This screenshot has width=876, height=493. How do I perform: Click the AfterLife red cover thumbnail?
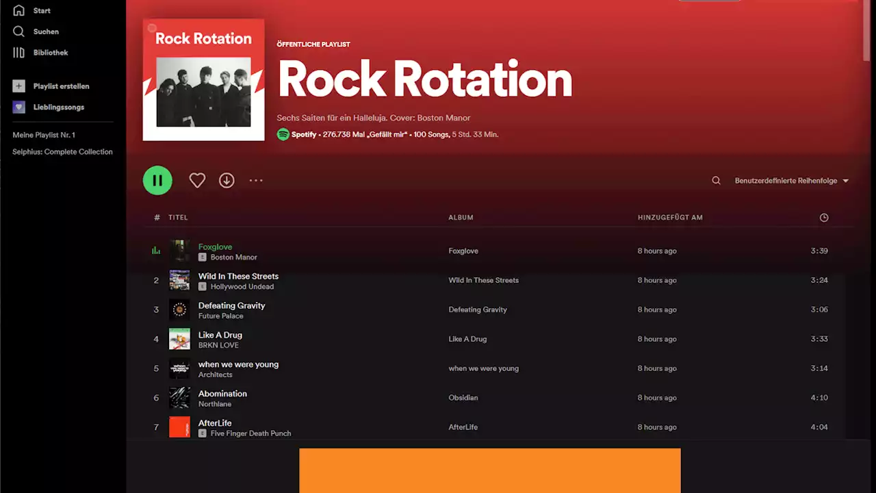coord(179,427)
